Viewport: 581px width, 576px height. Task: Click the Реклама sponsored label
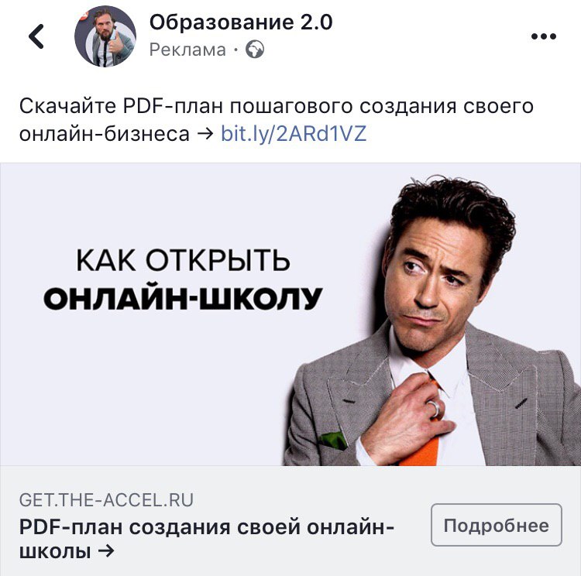pos(187,50)
